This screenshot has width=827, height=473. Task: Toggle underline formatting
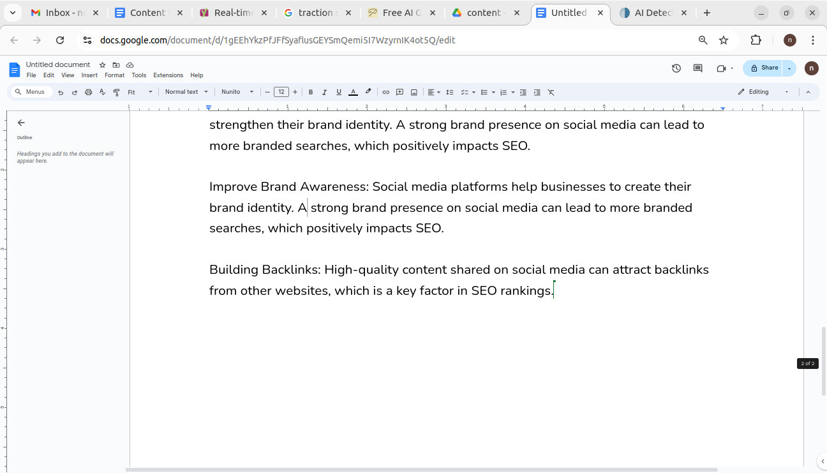pos(339,93)
